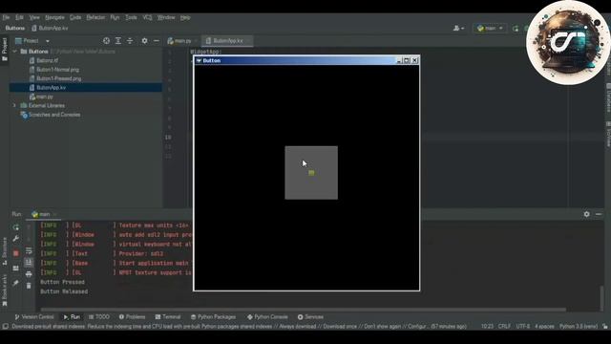Open the Window menu

click(x=166, y=17)
